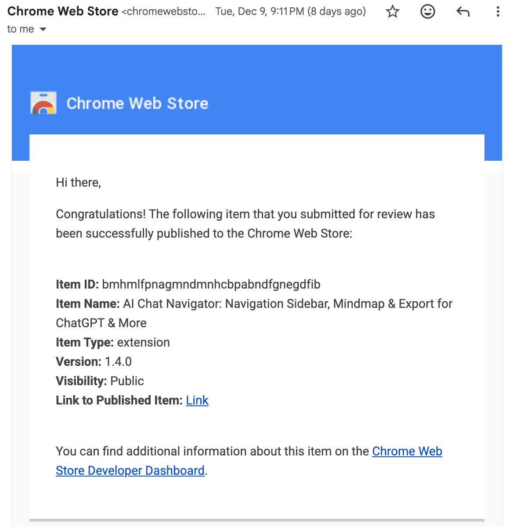The width and height of the screenshot is (513, 527).
Task: Click the Chrome Web Store logo in the banner
Action: click(43, 103)
